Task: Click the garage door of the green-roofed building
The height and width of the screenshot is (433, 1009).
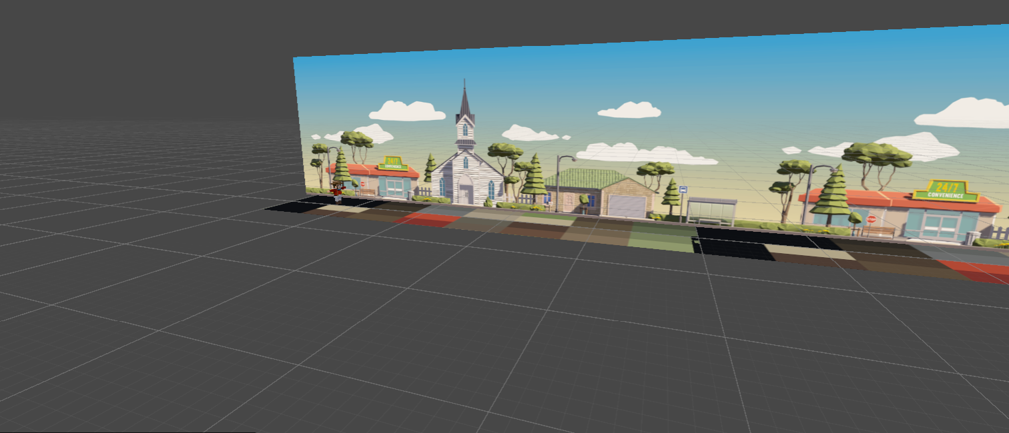Action: pyautogui.click(x=627, y=207)
